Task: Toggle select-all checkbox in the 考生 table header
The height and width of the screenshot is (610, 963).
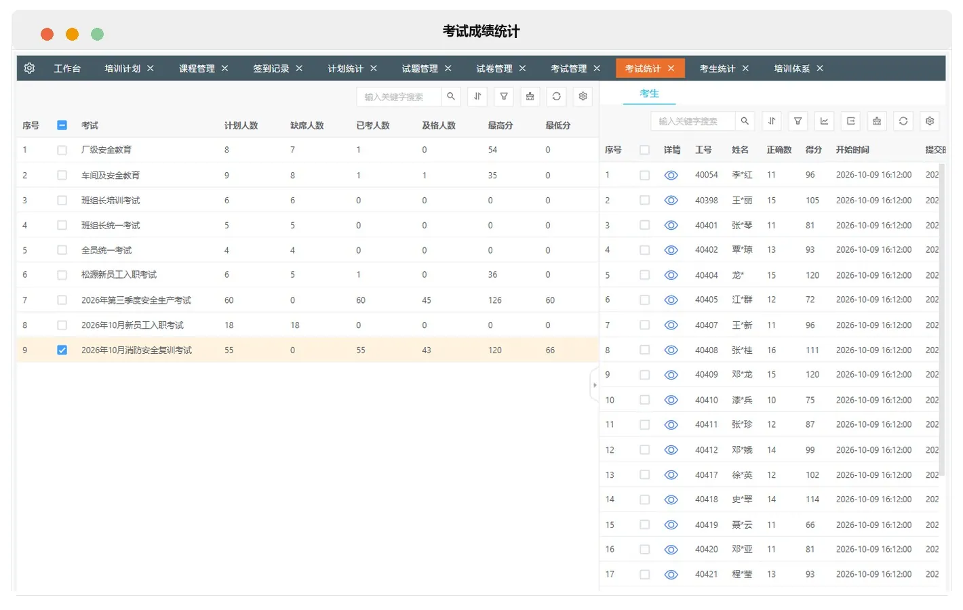Action: pyautogui.click(x=644, y=150)
